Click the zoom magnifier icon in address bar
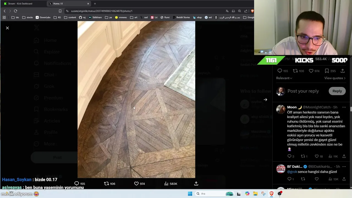The height and width of the screenshot is (198, 352). pos(240,11)
